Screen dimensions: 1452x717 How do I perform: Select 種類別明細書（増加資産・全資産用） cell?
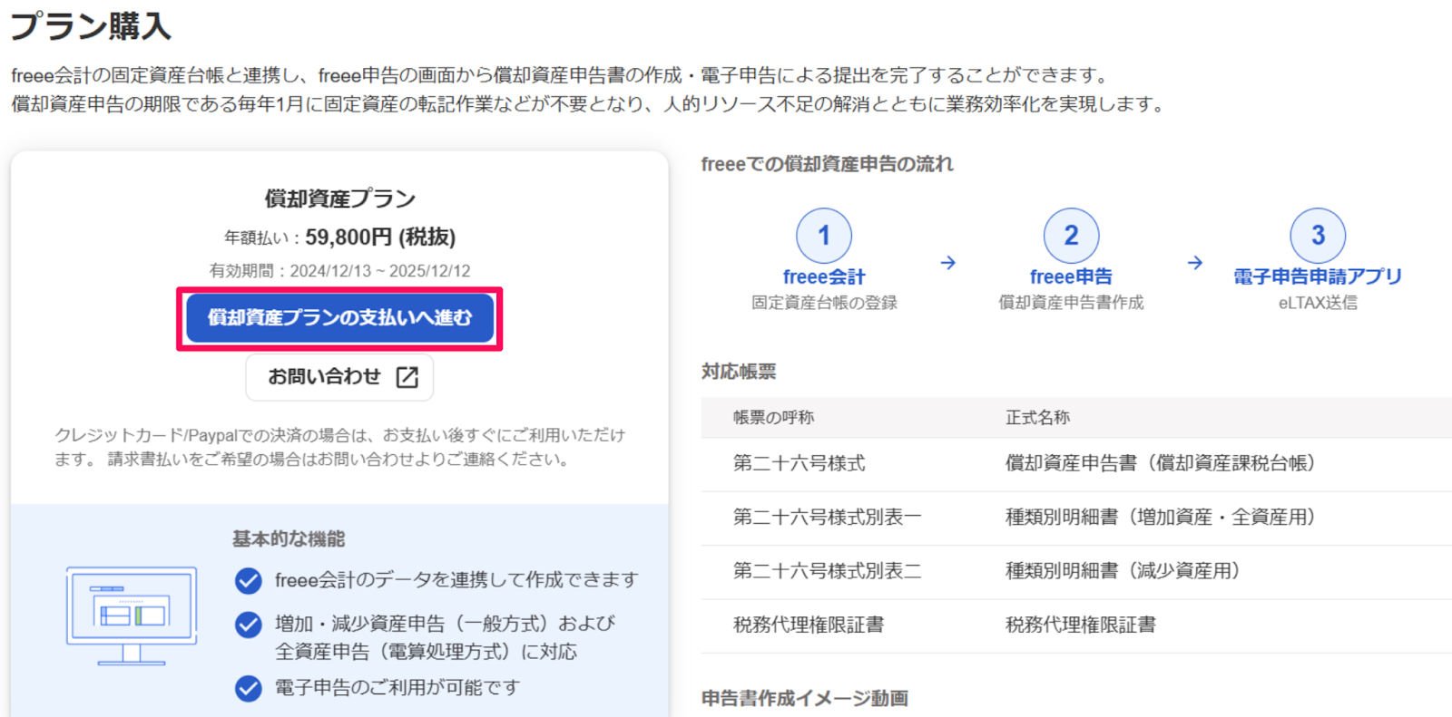tap(1161, 518)
